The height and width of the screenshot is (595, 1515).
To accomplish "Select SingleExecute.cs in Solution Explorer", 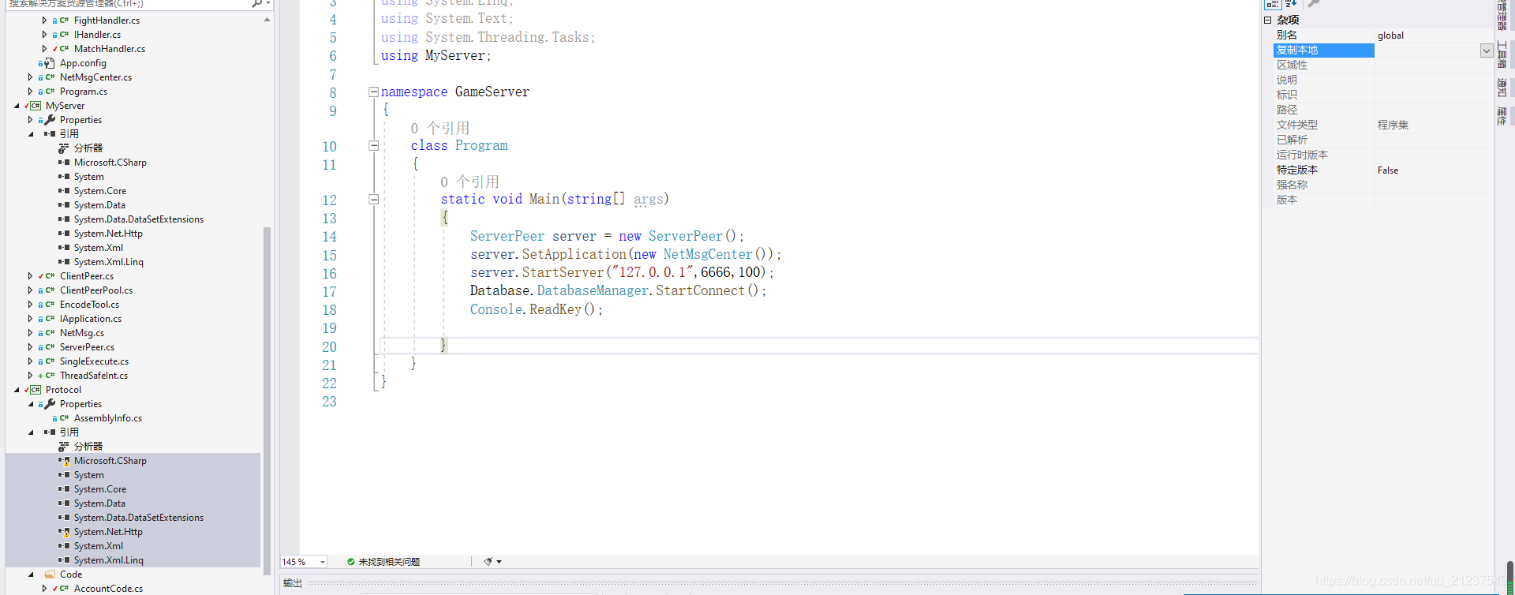I will (94, 361).
